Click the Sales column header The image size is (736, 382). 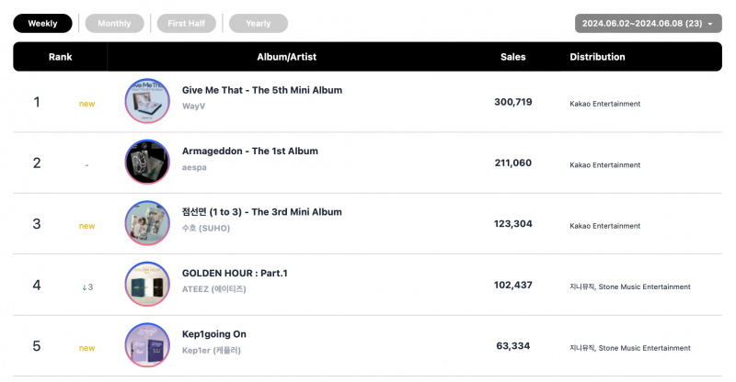pos(513,57)
